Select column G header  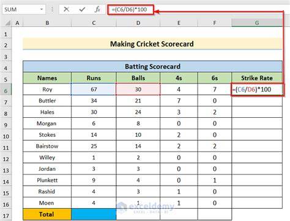[257, 23]
